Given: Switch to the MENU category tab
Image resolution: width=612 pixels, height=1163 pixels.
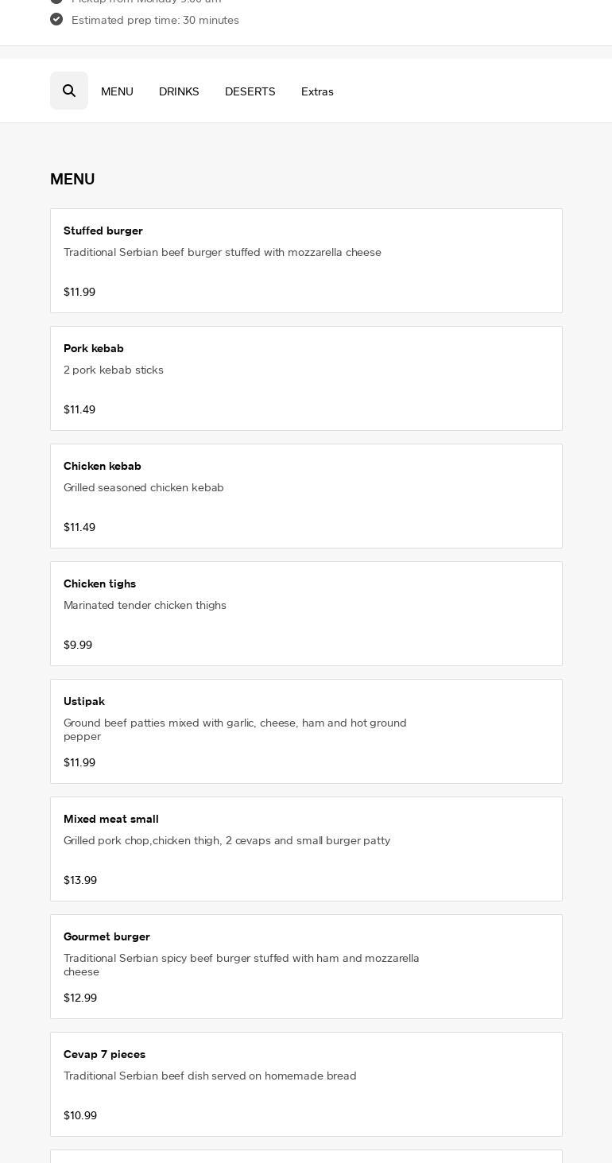Looking at the screenshot, I should click(x=117, y=91).
